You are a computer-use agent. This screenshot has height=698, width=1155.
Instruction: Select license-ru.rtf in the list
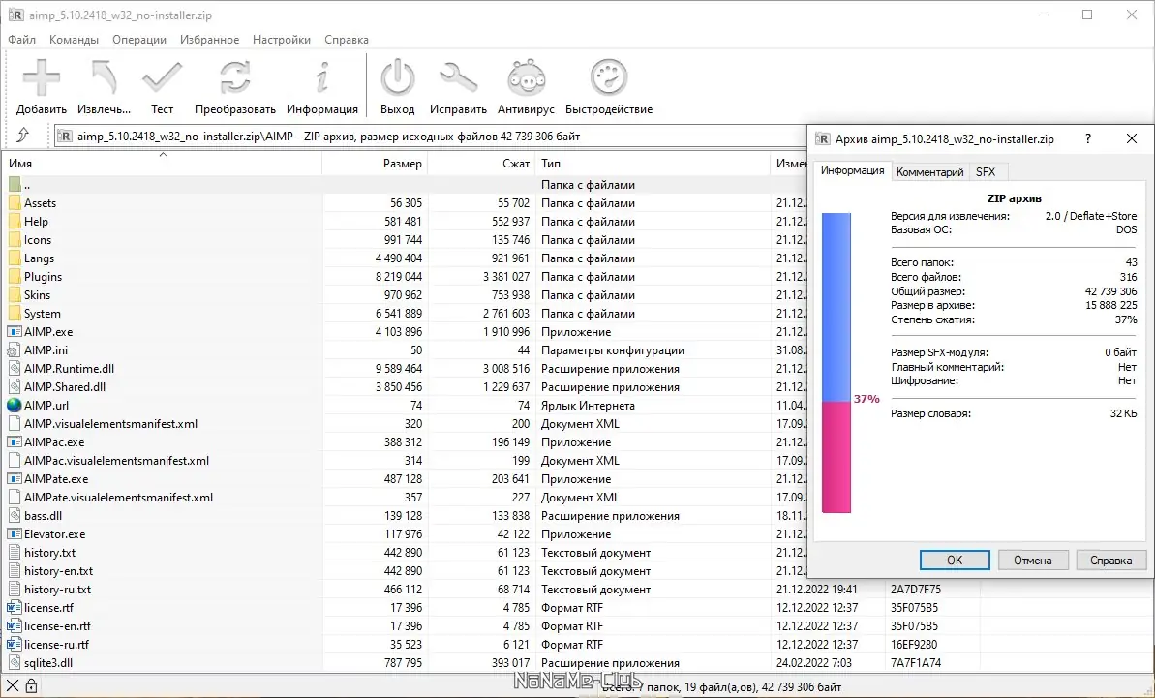57,645
